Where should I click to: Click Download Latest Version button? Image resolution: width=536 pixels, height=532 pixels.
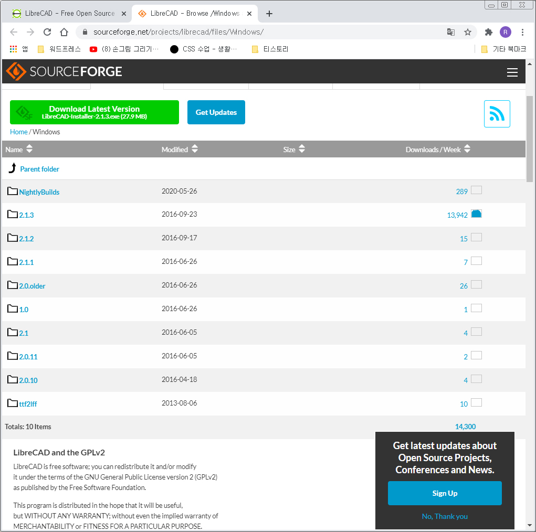(94, 112)
